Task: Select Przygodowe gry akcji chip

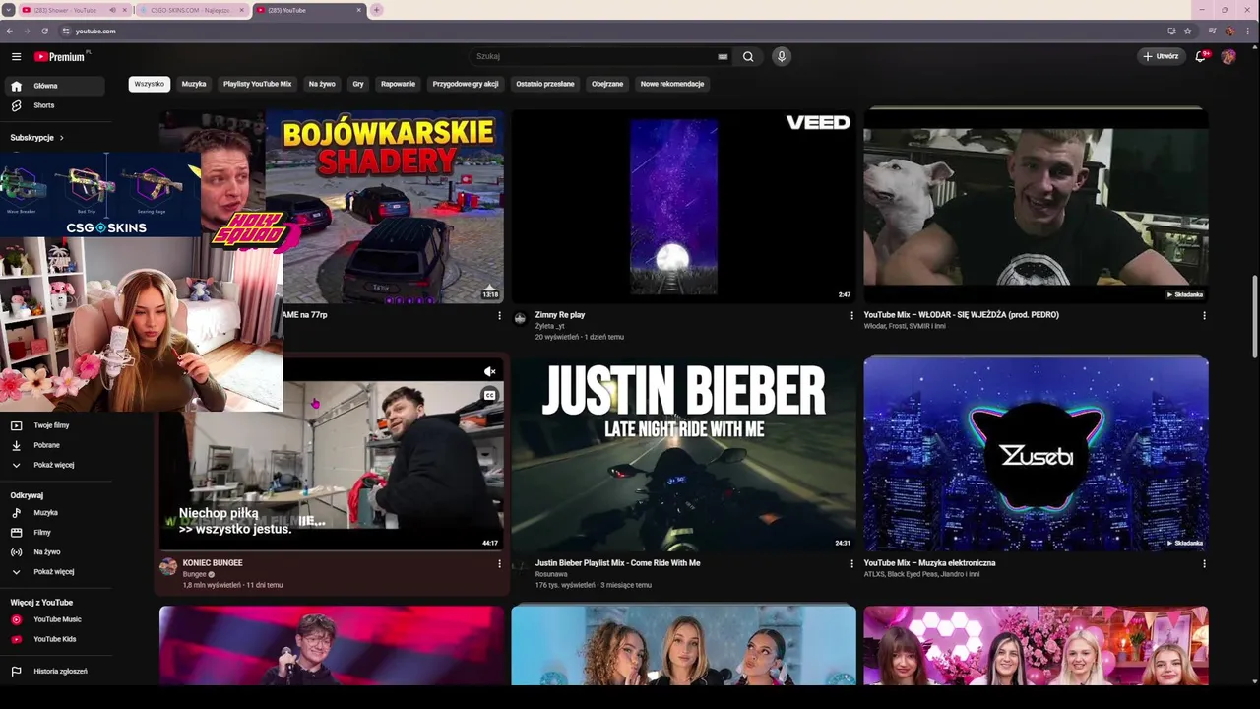Action: 466,84
